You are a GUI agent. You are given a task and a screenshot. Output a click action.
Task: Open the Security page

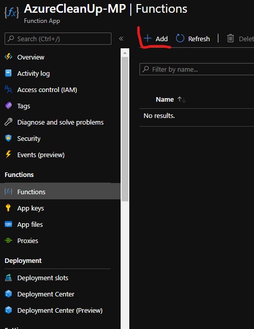coord(29,138)
